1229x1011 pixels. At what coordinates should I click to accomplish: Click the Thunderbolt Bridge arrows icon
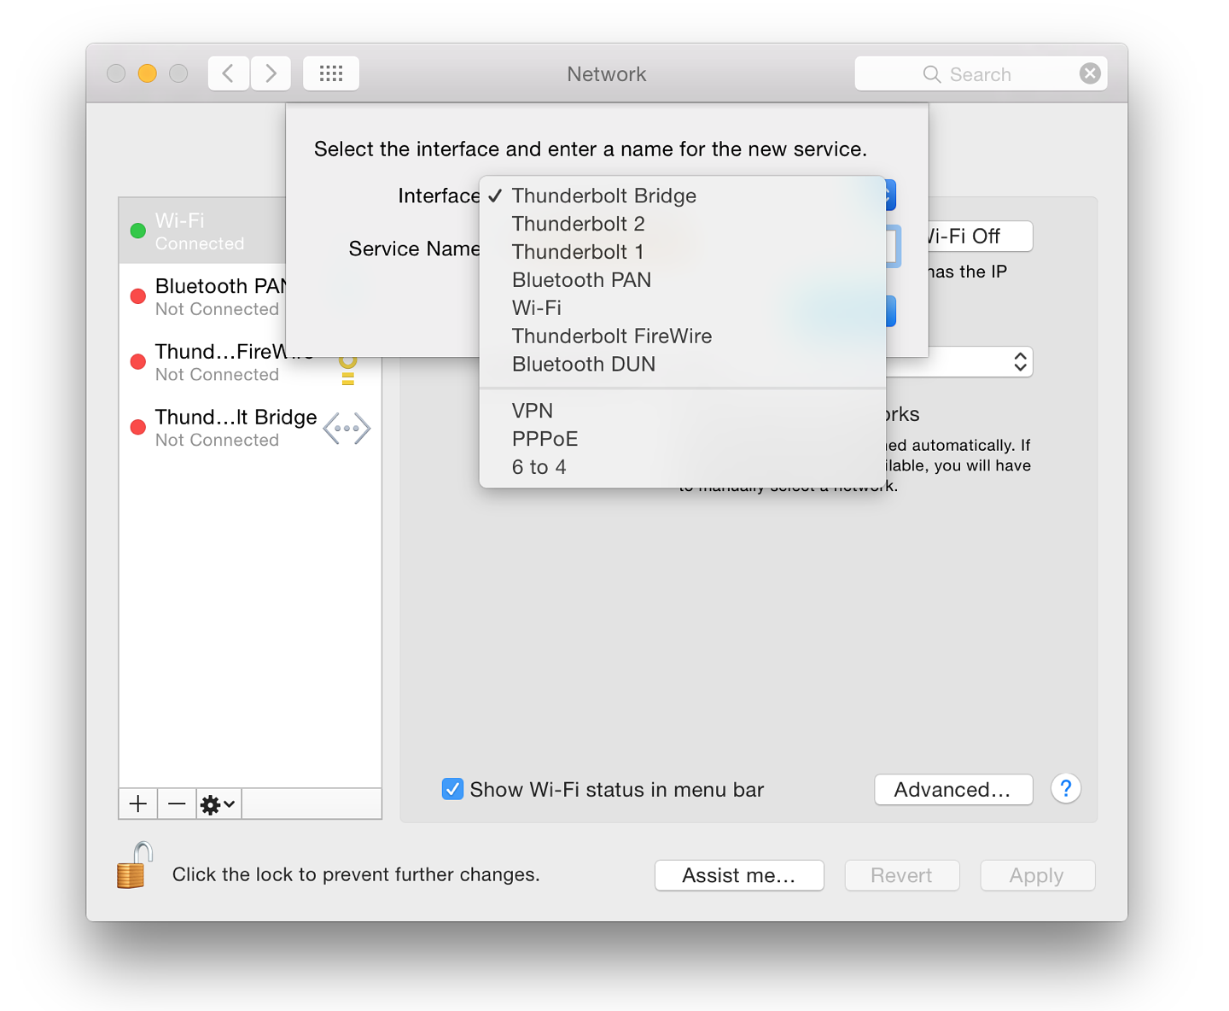tap(347, 429)
